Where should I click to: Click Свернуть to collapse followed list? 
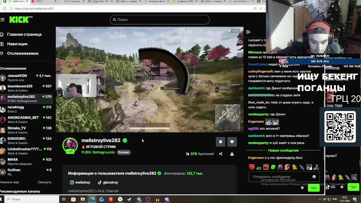click(45, 182)
